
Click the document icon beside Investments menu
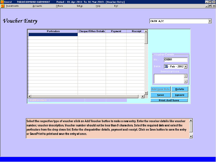point(3,6)
